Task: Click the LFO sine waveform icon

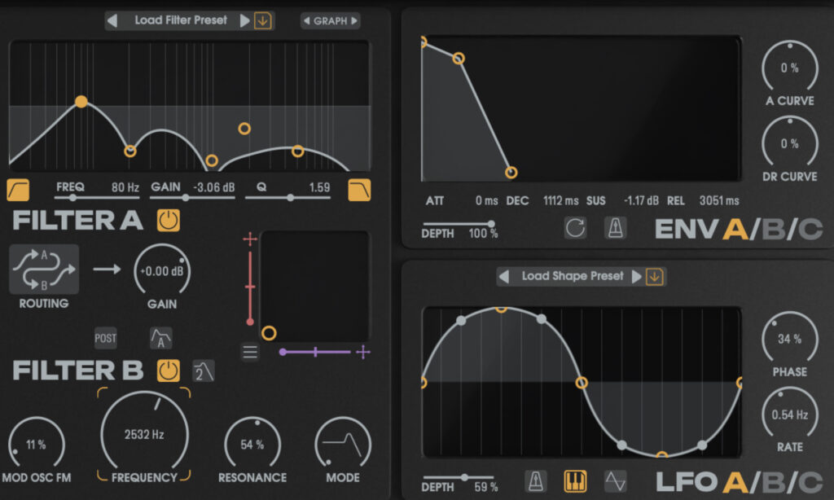Action: pos(615,481)
